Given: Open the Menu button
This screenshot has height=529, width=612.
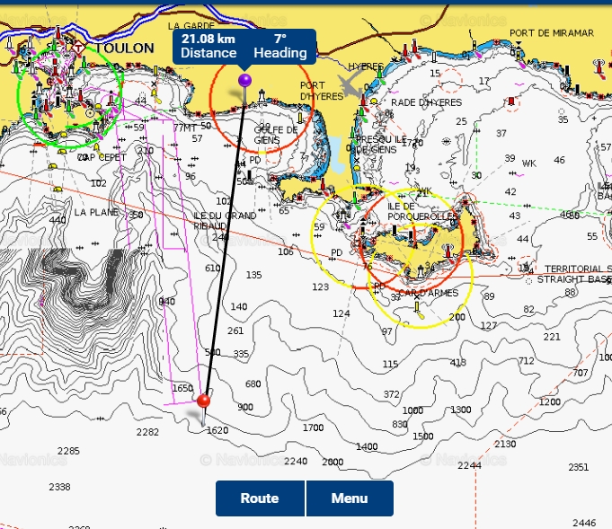Looking at the screenshot, I should tap(350, 498).
